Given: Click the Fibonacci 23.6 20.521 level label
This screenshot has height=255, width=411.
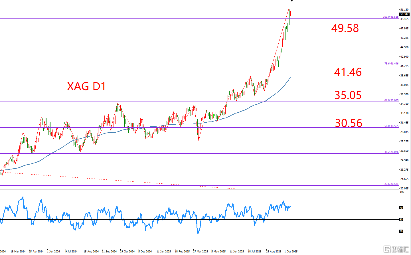Looking at the screenshot, I should (x=391, y=184).
